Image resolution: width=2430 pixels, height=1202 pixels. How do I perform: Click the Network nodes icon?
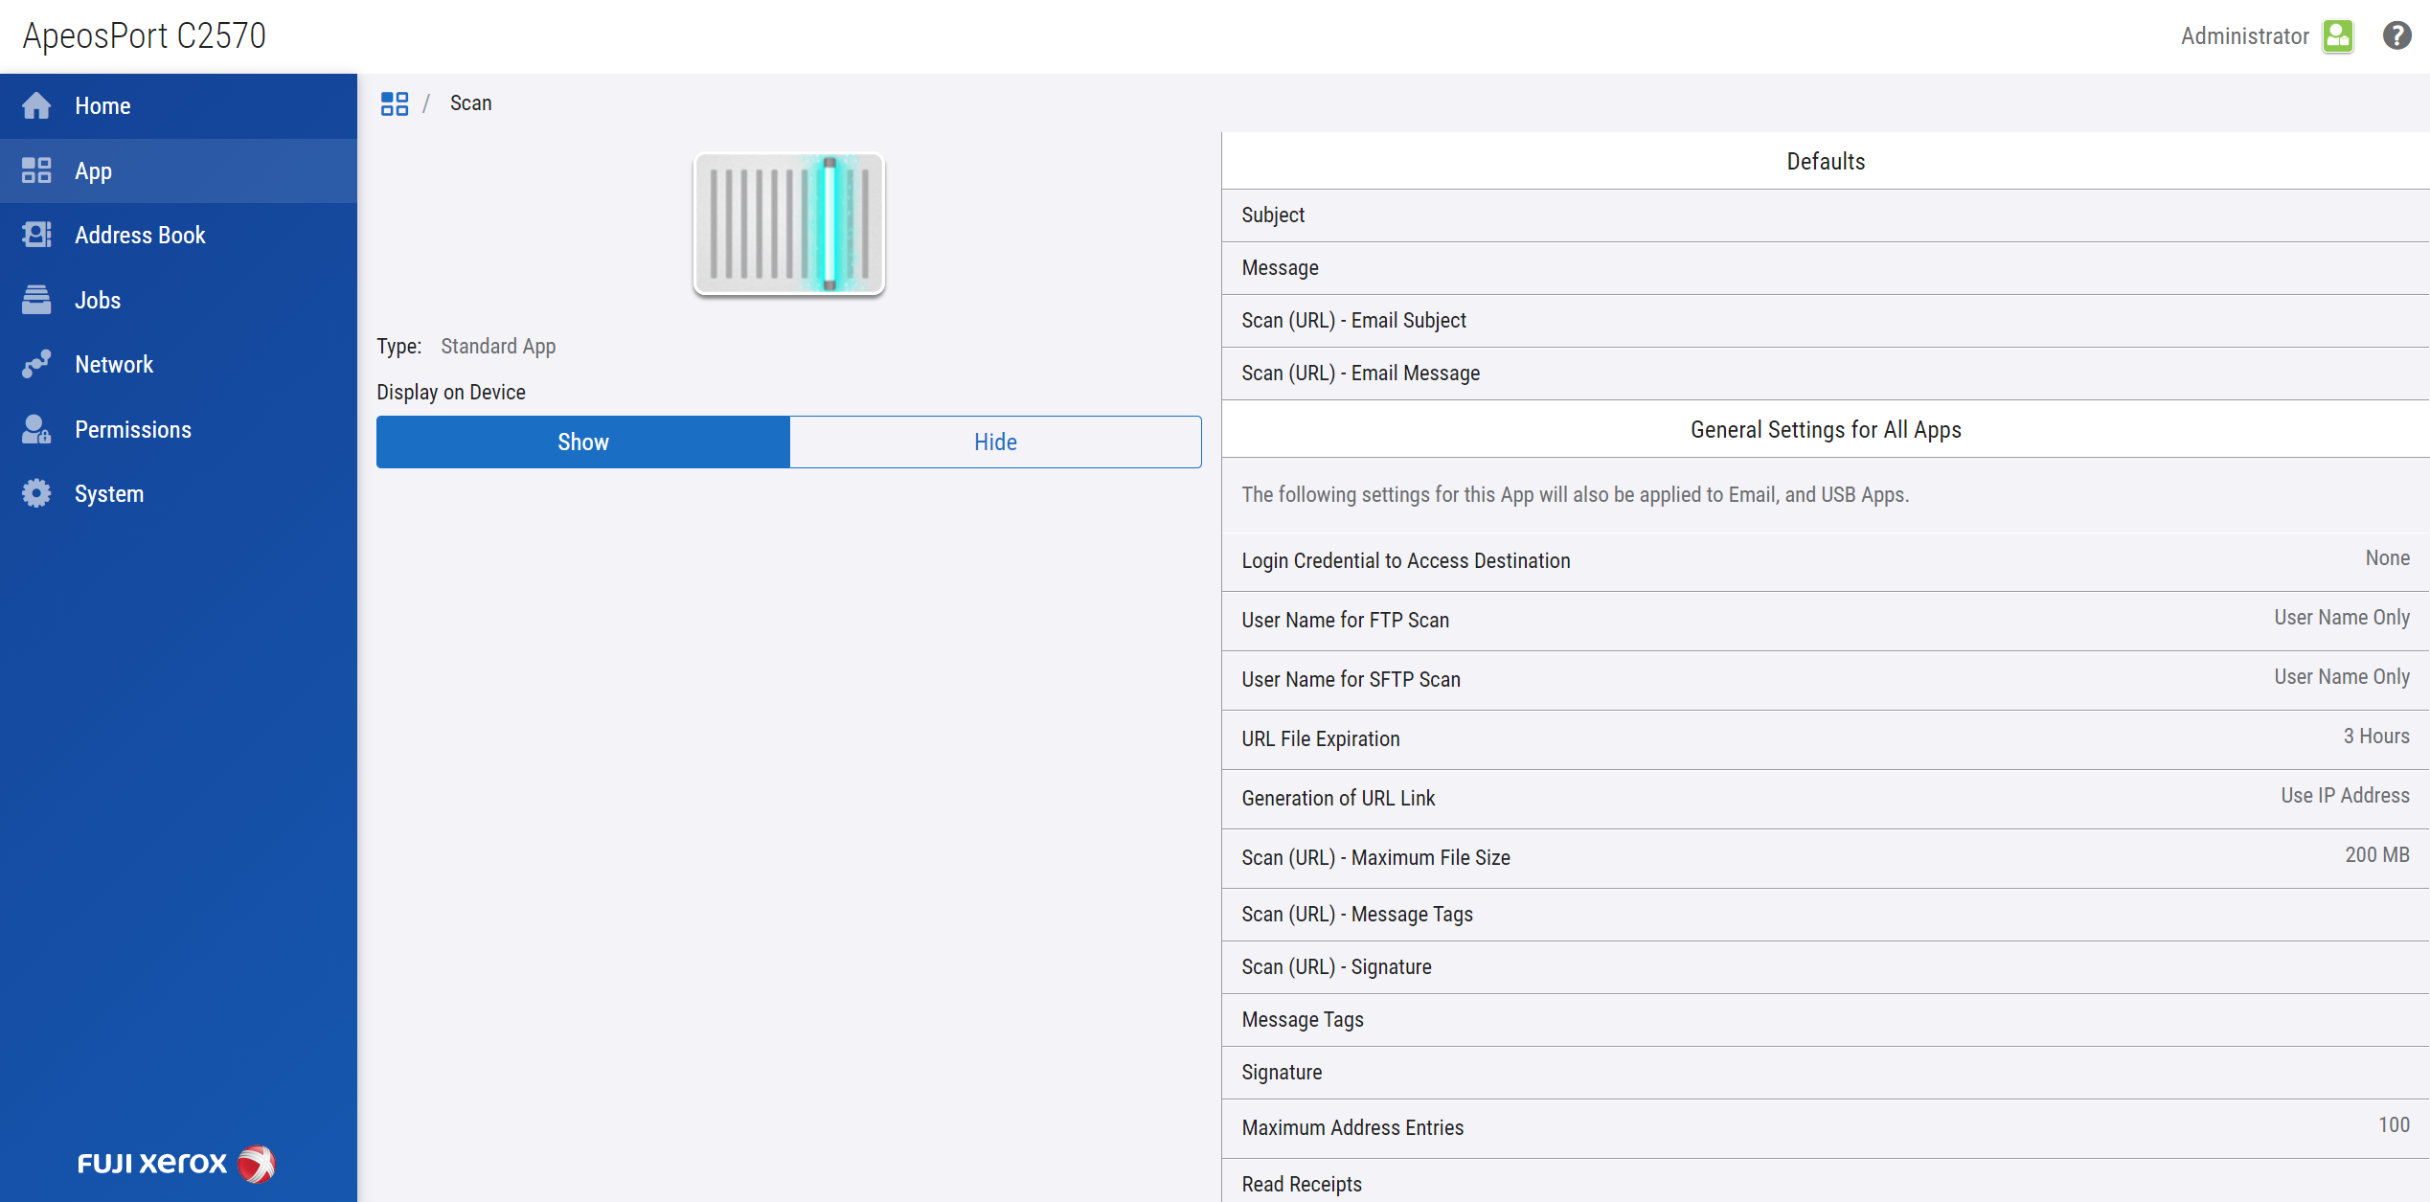[x=36, y=364]
